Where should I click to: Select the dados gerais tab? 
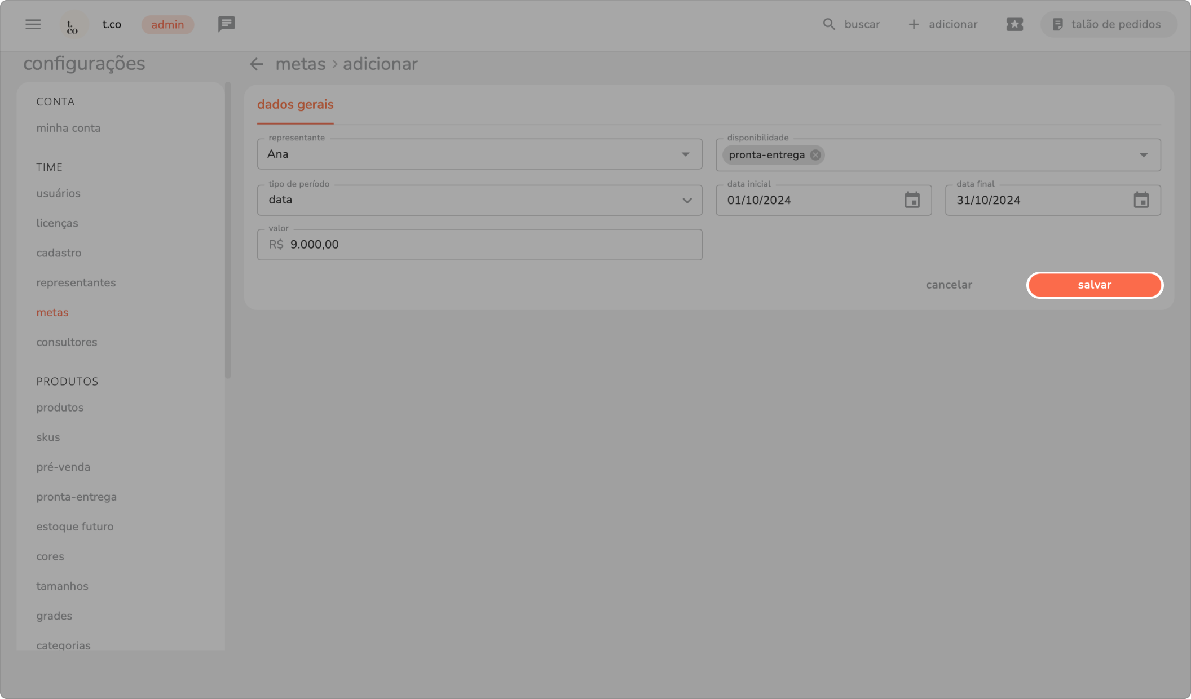295,105
